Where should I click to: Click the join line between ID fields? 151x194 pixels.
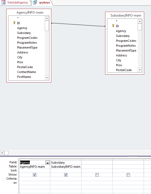click(78, 25)
